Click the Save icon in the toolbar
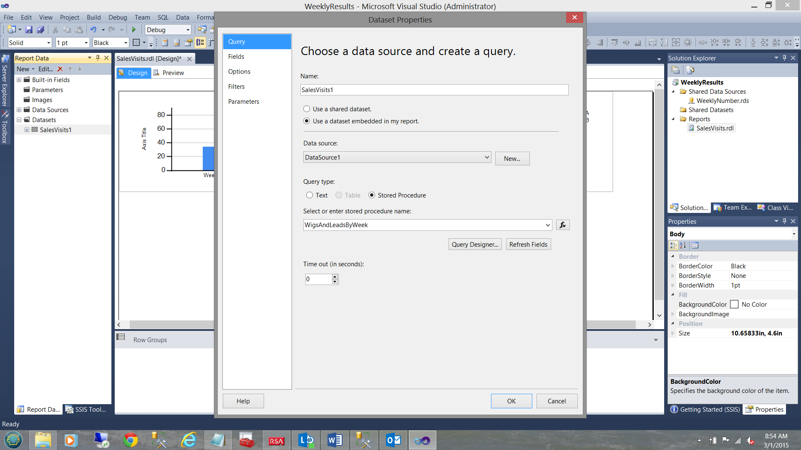This screenshot has height=450, width=801. tap(29, 30)
